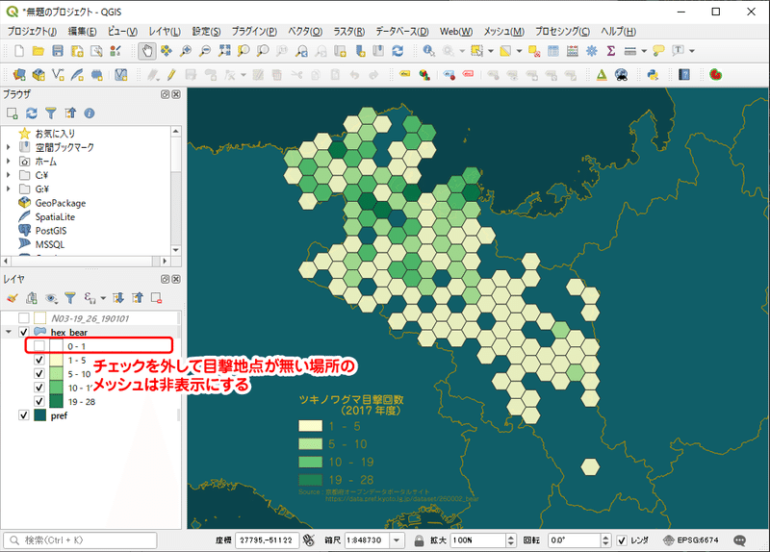Uncheck the pref layer visibility
Screen dimensions: 770x552
click(23, 415)
